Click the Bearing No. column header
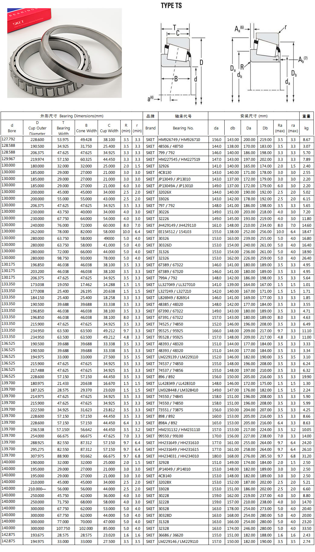The width and height of the screenshot is (315, 552). tap(183, 128)
